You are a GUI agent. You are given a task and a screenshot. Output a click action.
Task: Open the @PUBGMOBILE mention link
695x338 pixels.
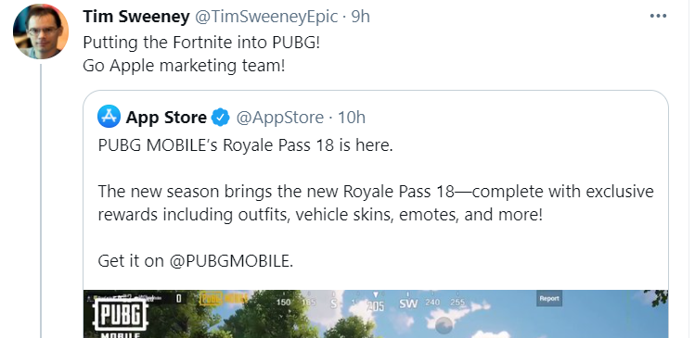click(229, 260)
